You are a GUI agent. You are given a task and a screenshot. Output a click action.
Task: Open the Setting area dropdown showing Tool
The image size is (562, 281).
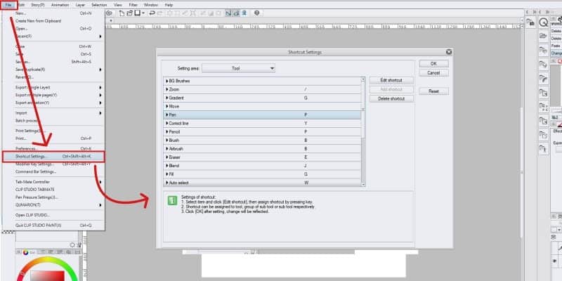click(238, 68)
